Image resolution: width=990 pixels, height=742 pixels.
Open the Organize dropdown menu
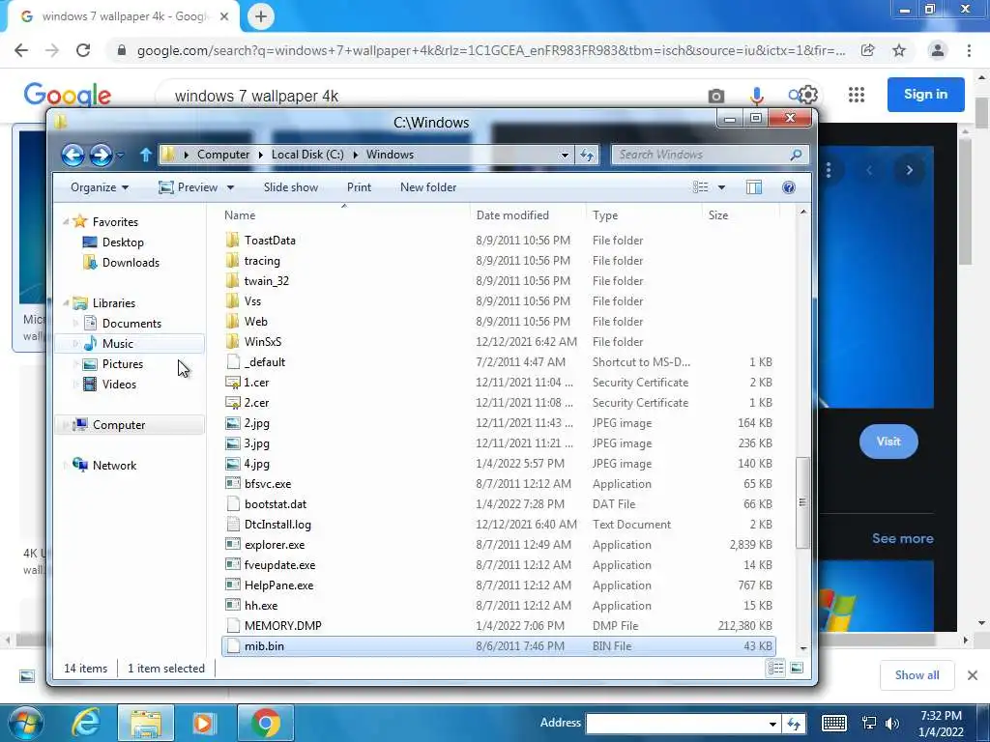(100, 187)
